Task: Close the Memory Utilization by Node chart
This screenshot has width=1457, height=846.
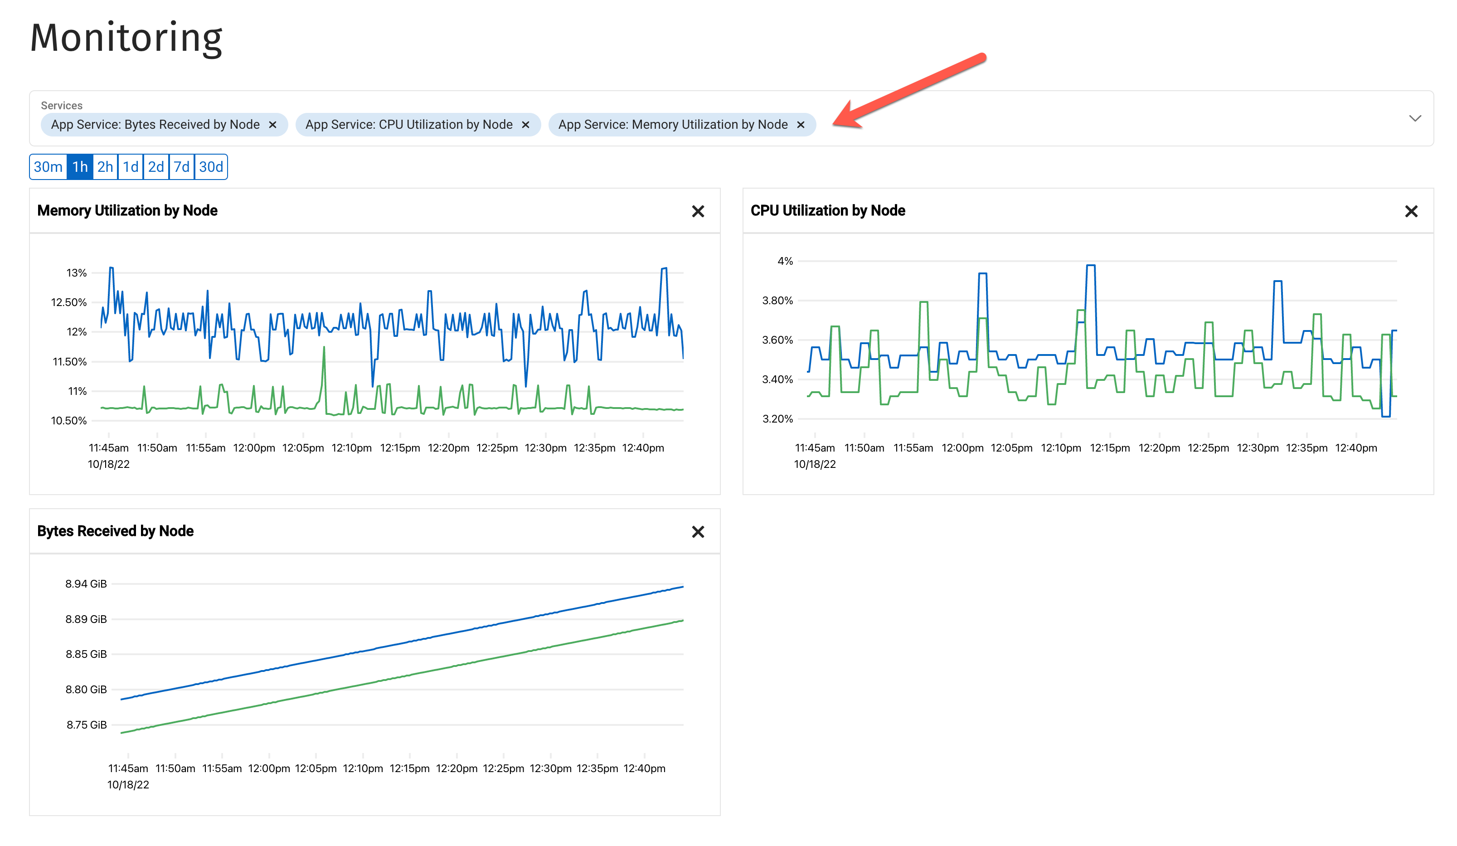Action: (699, 212)
